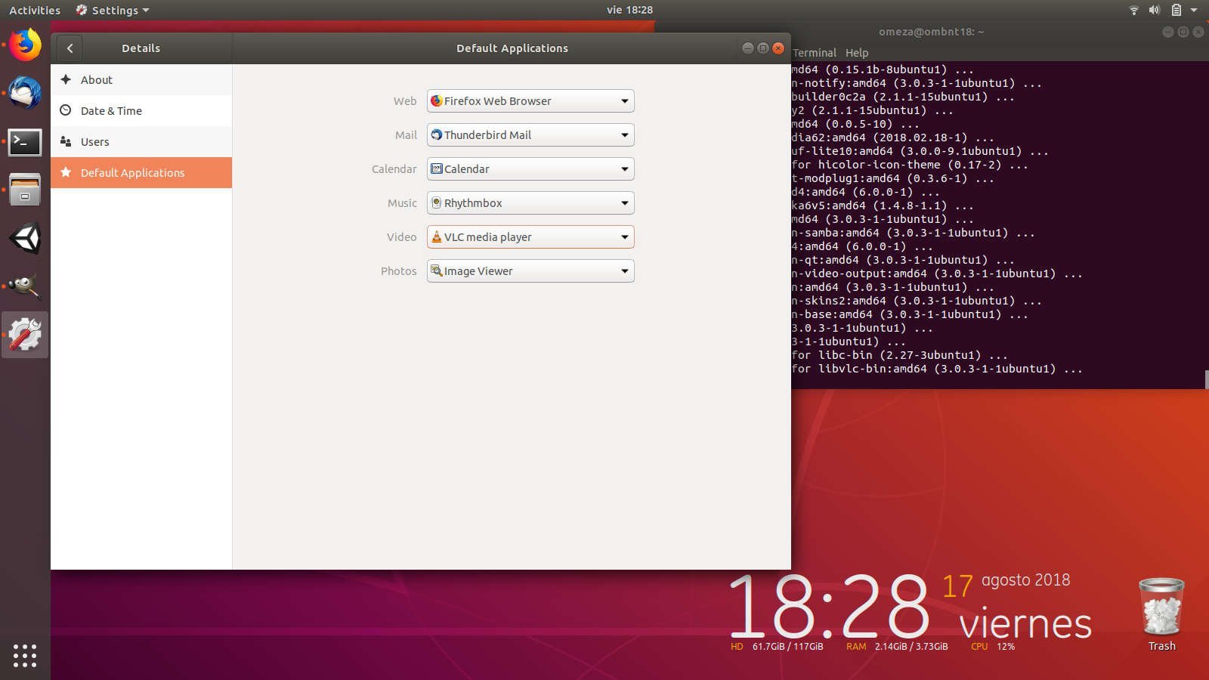
Task: Click terminal line 'for libc-bin (2.27-3ubuntu1) ...'
Action: pos(900,355)
